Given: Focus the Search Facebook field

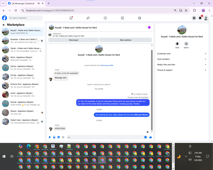Looking at the screenshot, I should 26,18.
